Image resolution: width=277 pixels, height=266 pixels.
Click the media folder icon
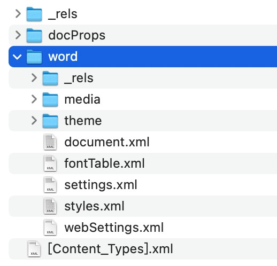click(50, 99)
